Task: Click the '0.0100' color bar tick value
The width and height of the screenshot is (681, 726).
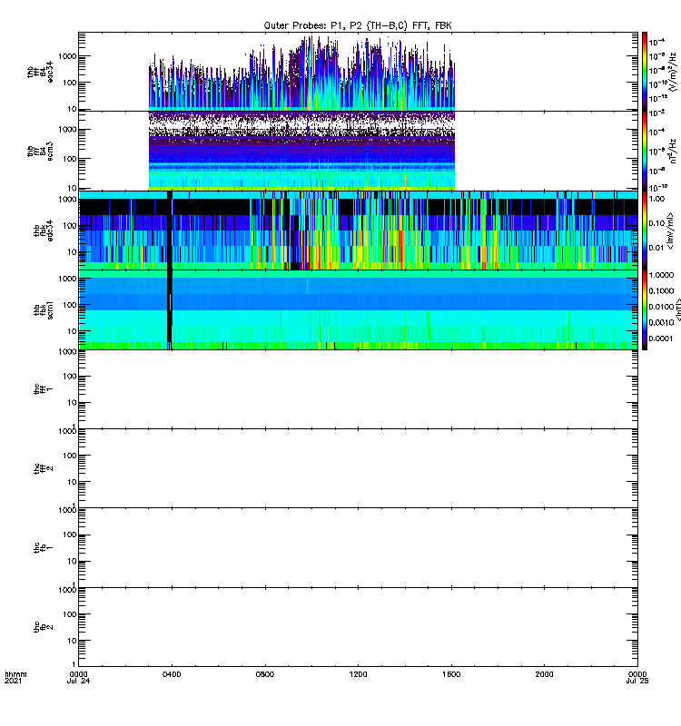Action: click(661, 307)
